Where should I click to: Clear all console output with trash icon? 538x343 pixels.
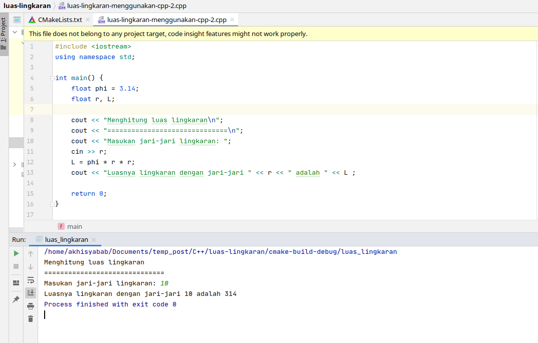[x=30, y=318]
